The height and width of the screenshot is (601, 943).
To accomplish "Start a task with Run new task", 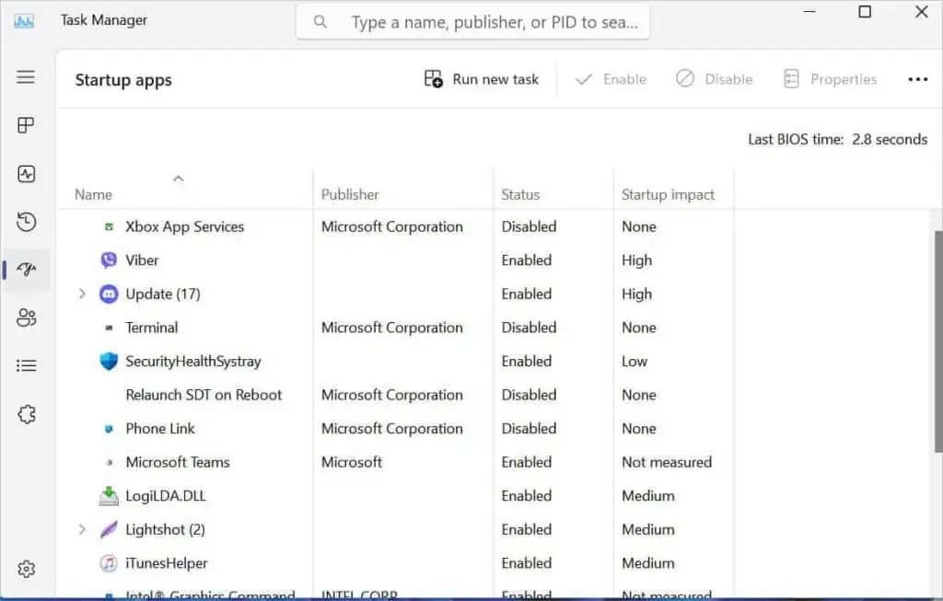I will 481,79.
